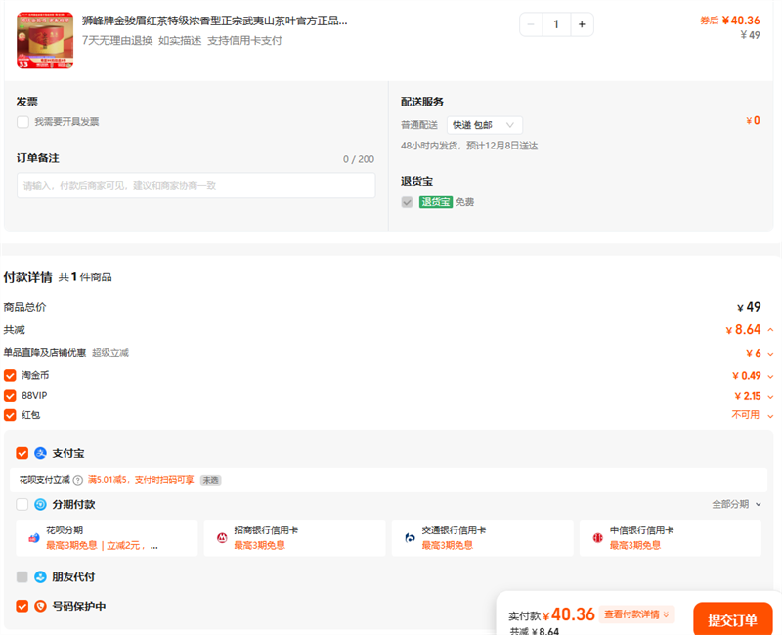
Task: Toggle the 88VIP discount checkbox
Action: click(10, 396)
